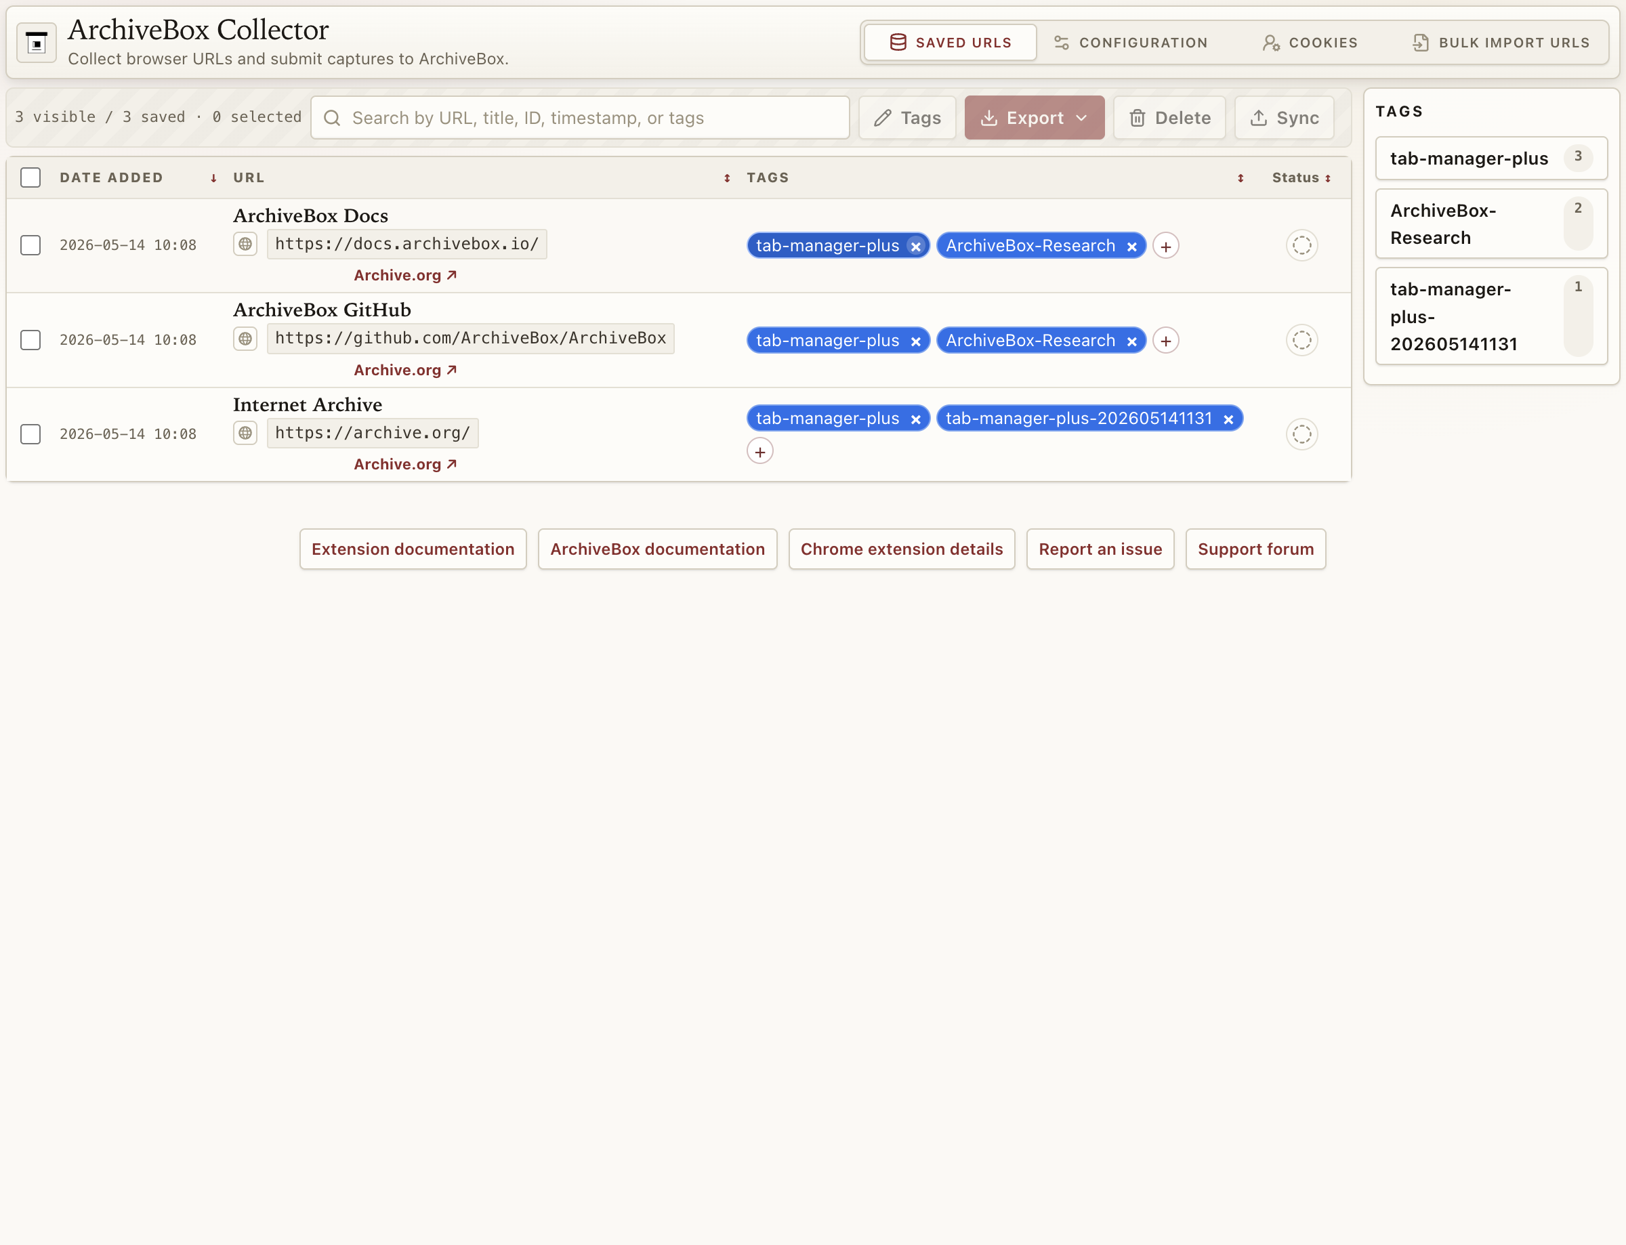Open ArchiveBox documentation link

(657, 549)
